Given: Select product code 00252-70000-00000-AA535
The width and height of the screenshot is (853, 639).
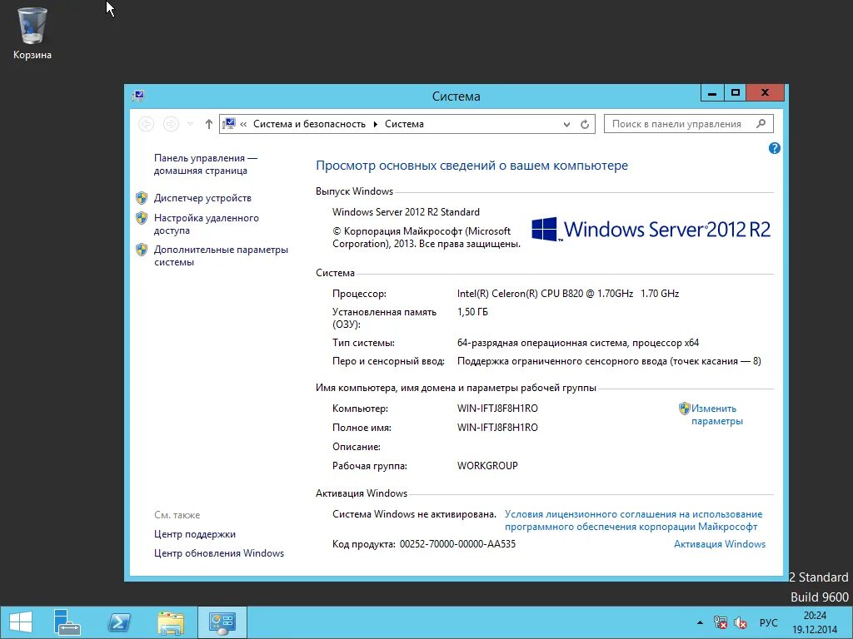Looking at the screenshot, I should pos(457,544).
